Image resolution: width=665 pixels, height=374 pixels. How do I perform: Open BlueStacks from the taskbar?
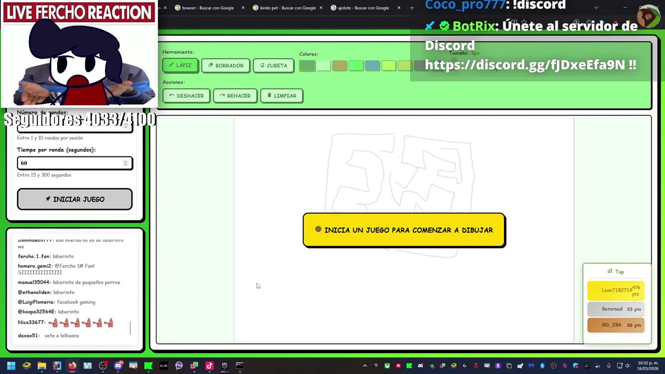tap(26, 366)
